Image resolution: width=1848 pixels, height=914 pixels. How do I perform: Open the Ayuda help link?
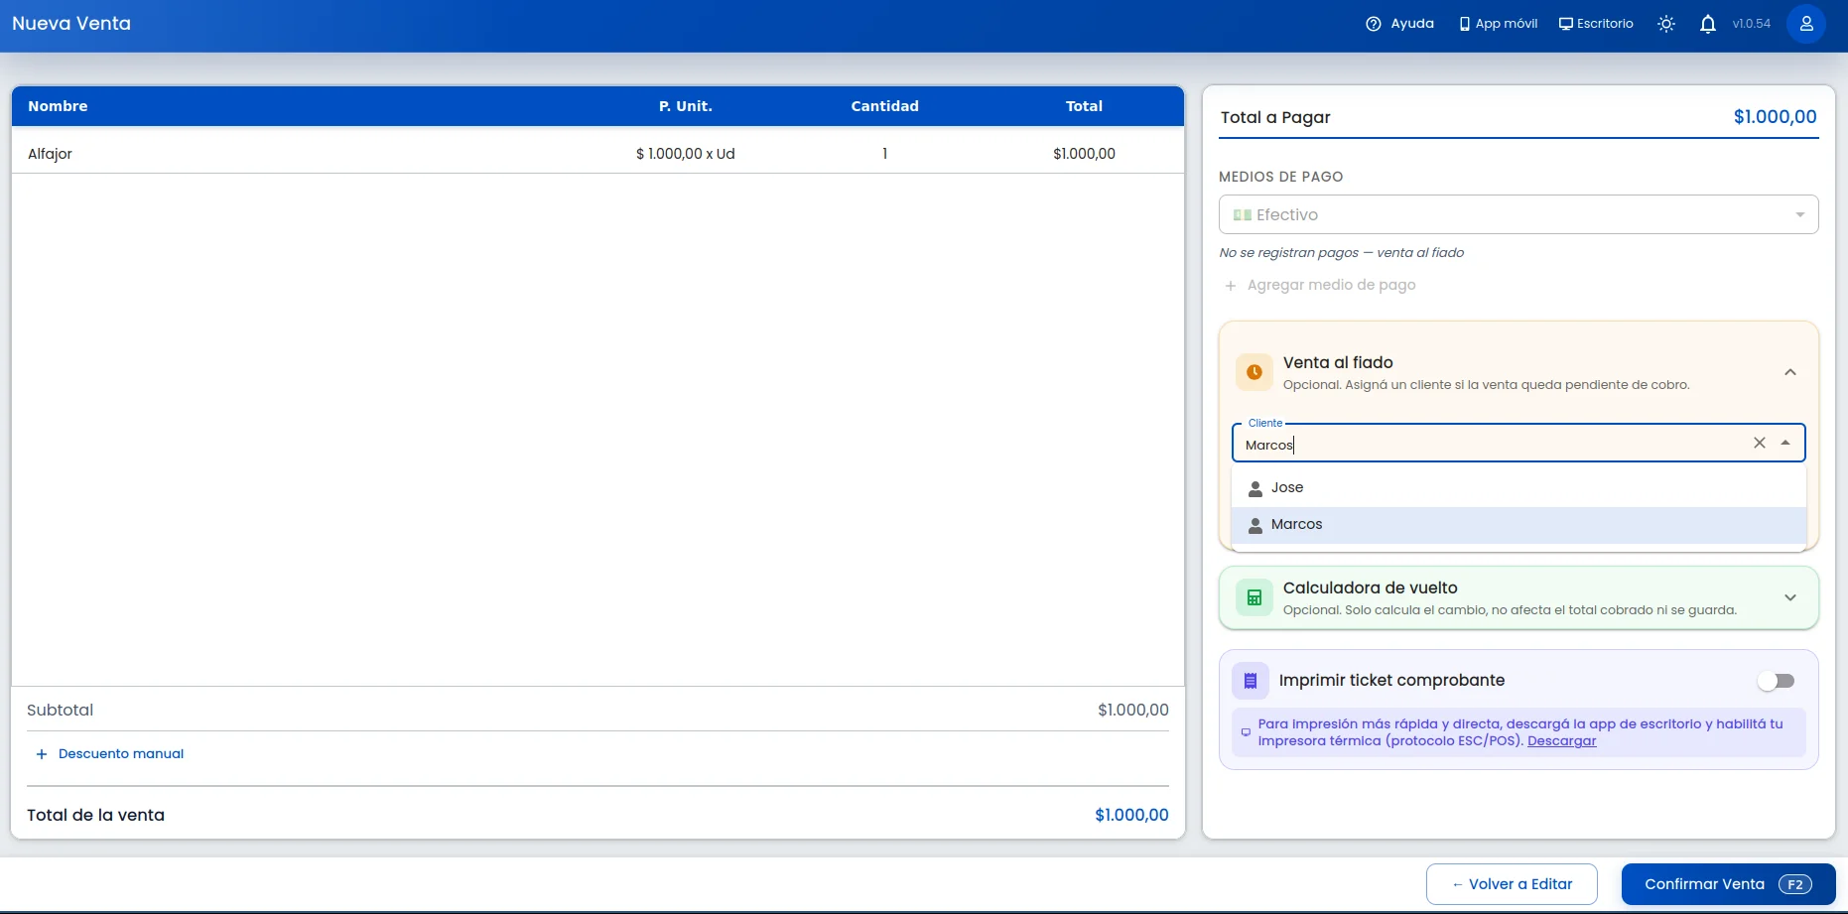coord(1399,24)
